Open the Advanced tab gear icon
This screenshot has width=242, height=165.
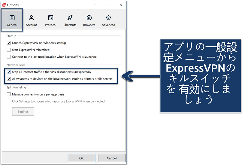pyautogui.click(x=108, y=18)
